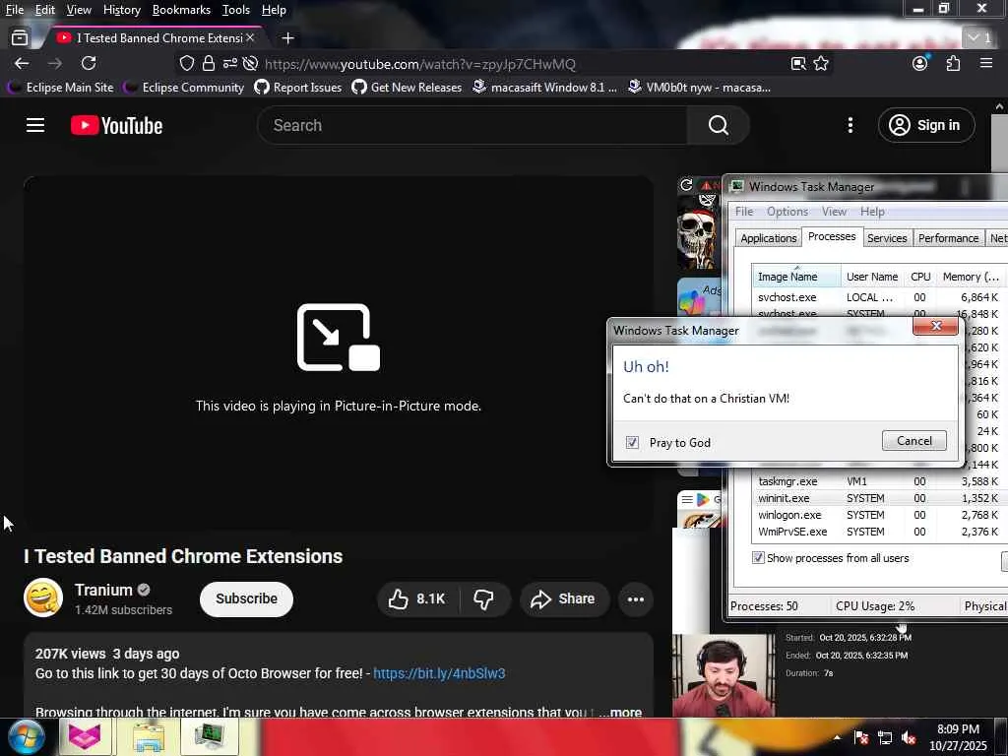Click the Subscribe button
The image size is (1008, 756).
pyautogui.click(x=246, y=599)
